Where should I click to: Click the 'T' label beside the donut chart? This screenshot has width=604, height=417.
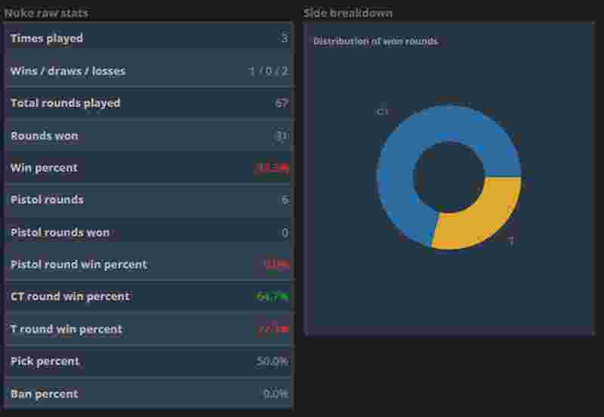pos(511,242)
